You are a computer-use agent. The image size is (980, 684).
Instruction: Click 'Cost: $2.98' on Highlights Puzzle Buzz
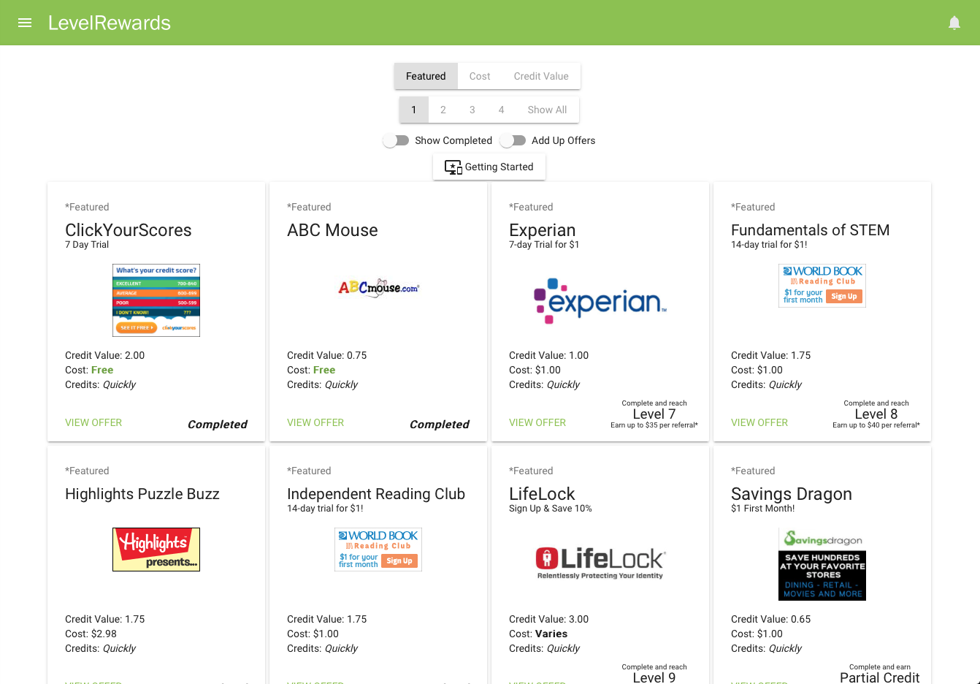pyautogui.click(x=91, y=634)
